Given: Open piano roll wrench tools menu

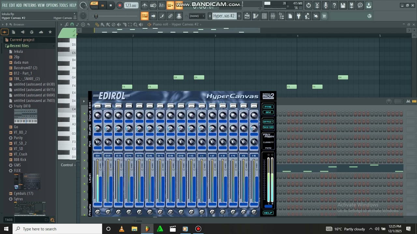Looking at the screenshot, I should [x=66, y=24].
